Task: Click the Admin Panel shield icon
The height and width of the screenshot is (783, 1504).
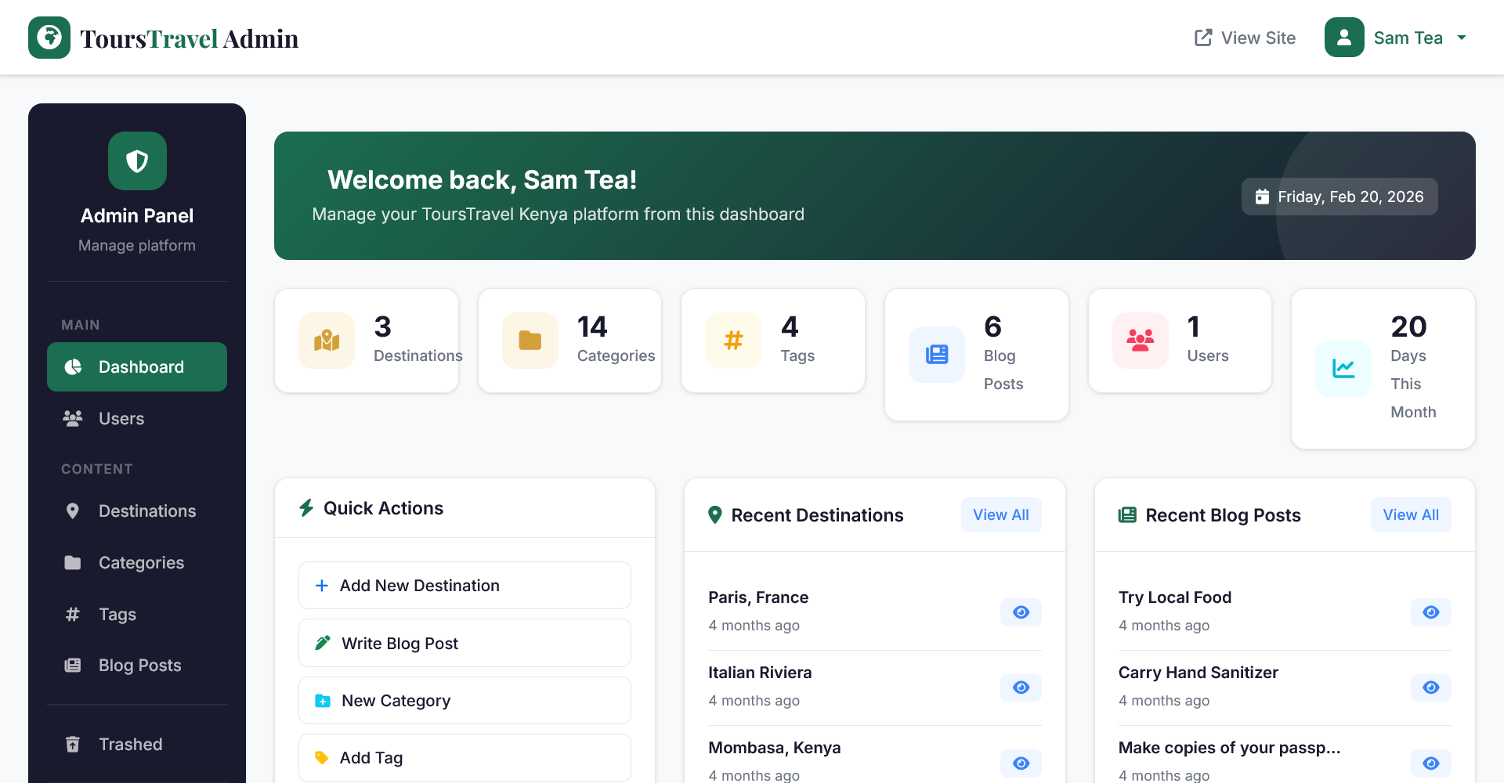Action: pos(137,161)
